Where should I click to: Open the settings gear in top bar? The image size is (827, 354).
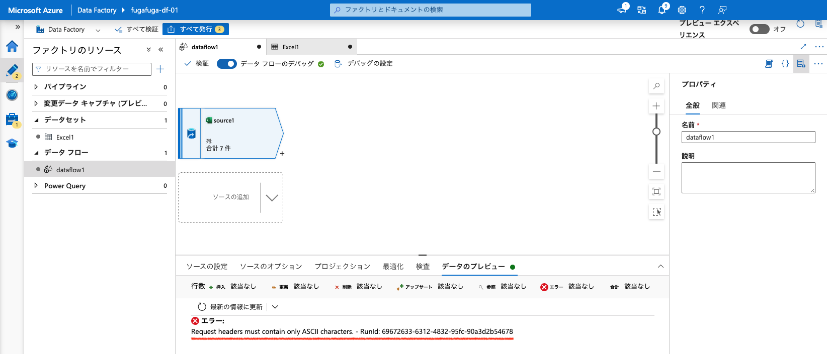click(x=682, y=10)
